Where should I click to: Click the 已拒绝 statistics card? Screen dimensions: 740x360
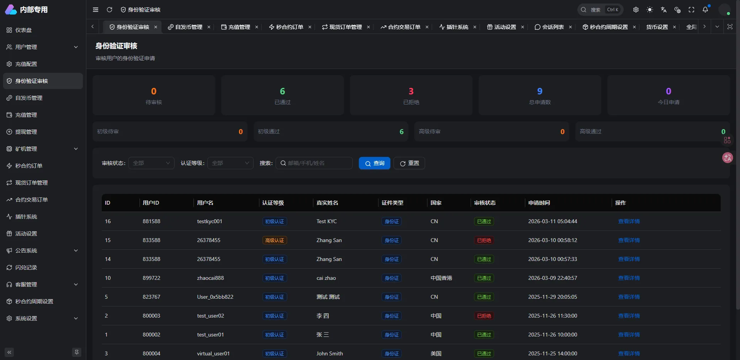click(411, 95)
